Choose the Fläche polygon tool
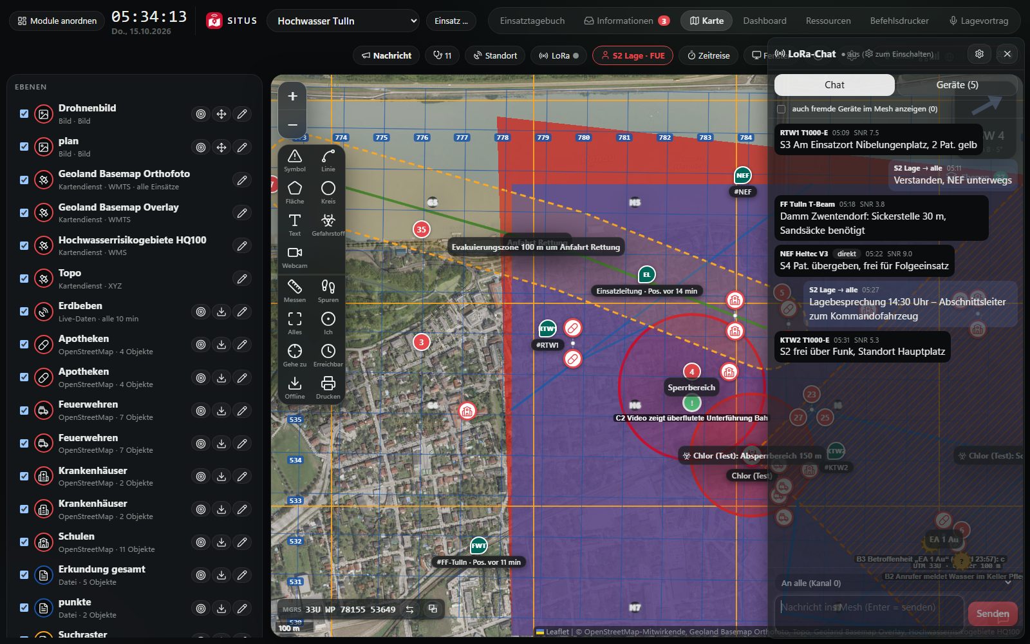 tap(295, 193)
